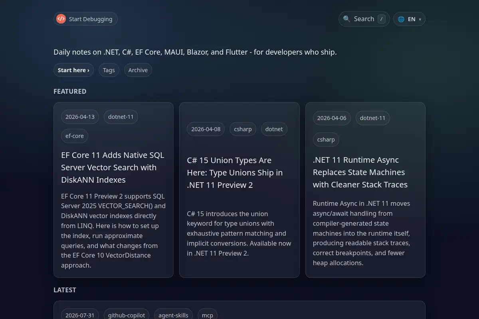Image resolution: width=479 pixels, height=319 pixels.
Task: Click the Start here button
Action: point(73,70)
